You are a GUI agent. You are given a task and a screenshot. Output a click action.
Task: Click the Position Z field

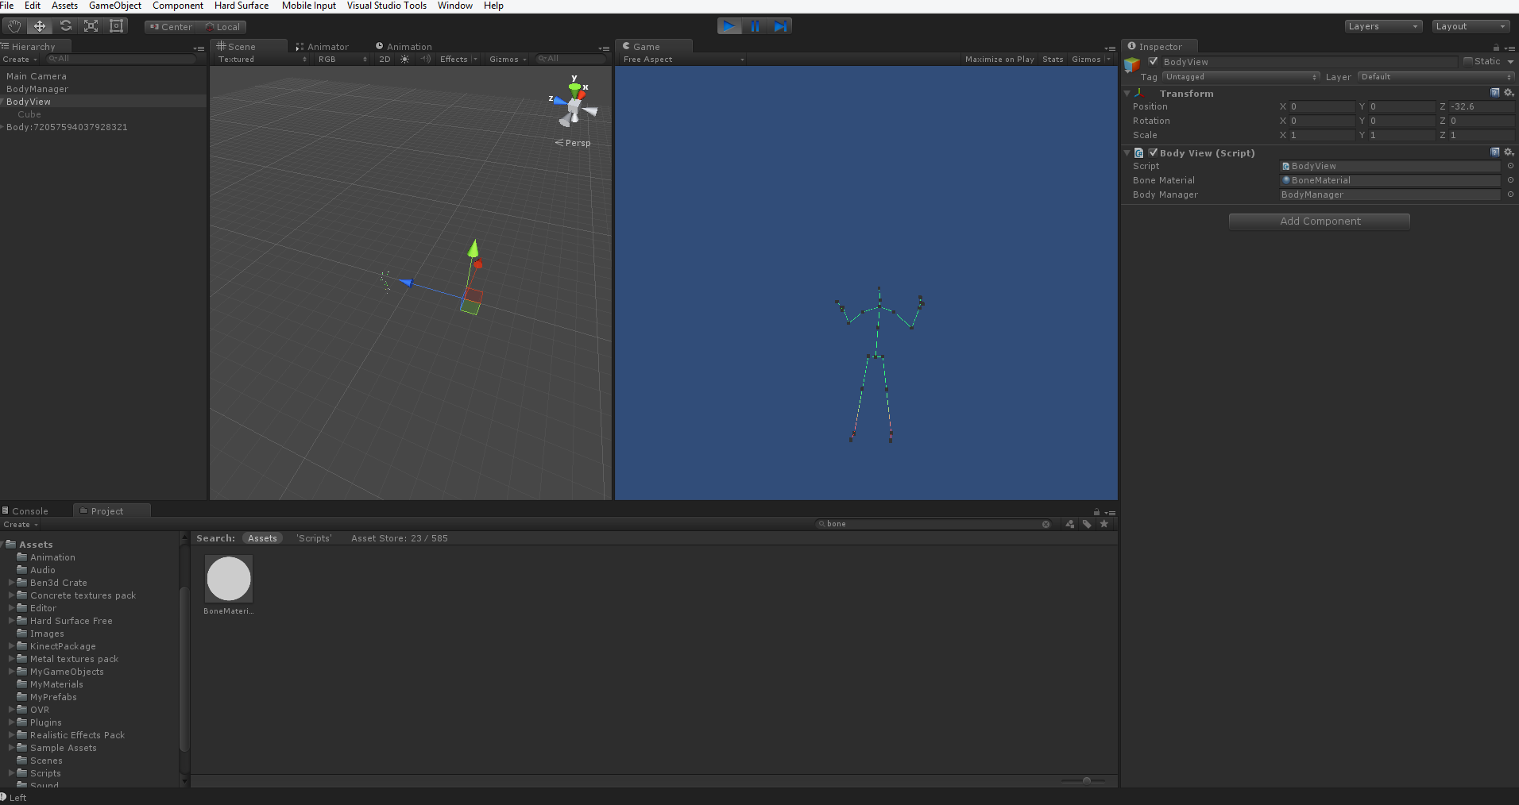coord(1481,106)
